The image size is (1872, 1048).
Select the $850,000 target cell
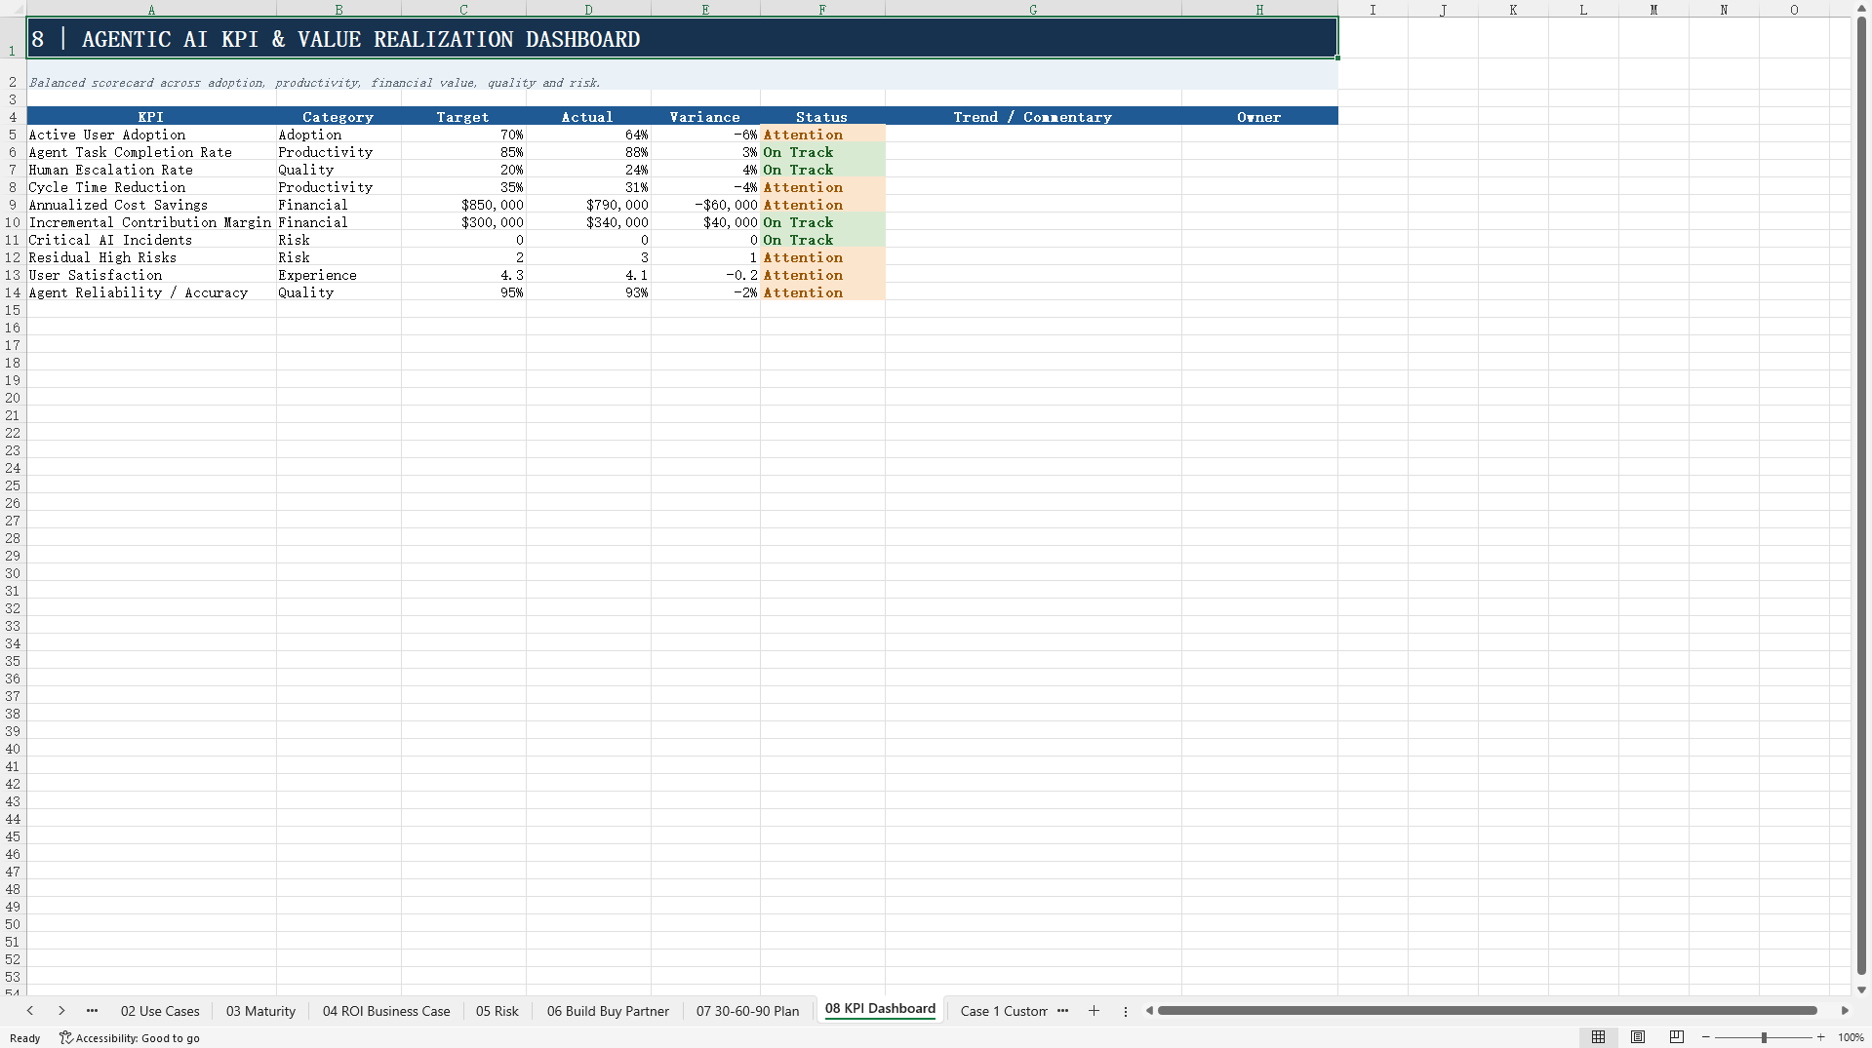point(463,205)
